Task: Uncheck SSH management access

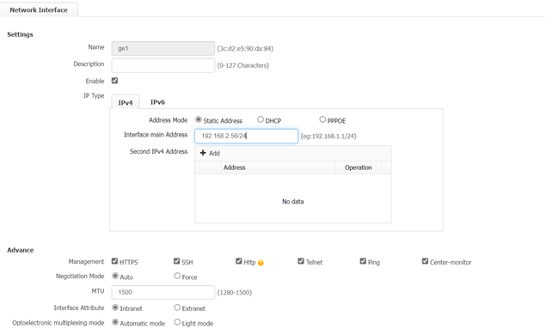Action: tap(176, 261)
